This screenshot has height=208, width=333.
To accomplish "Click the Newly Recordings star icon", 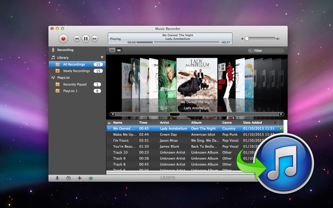I will (x=57, y=71).
